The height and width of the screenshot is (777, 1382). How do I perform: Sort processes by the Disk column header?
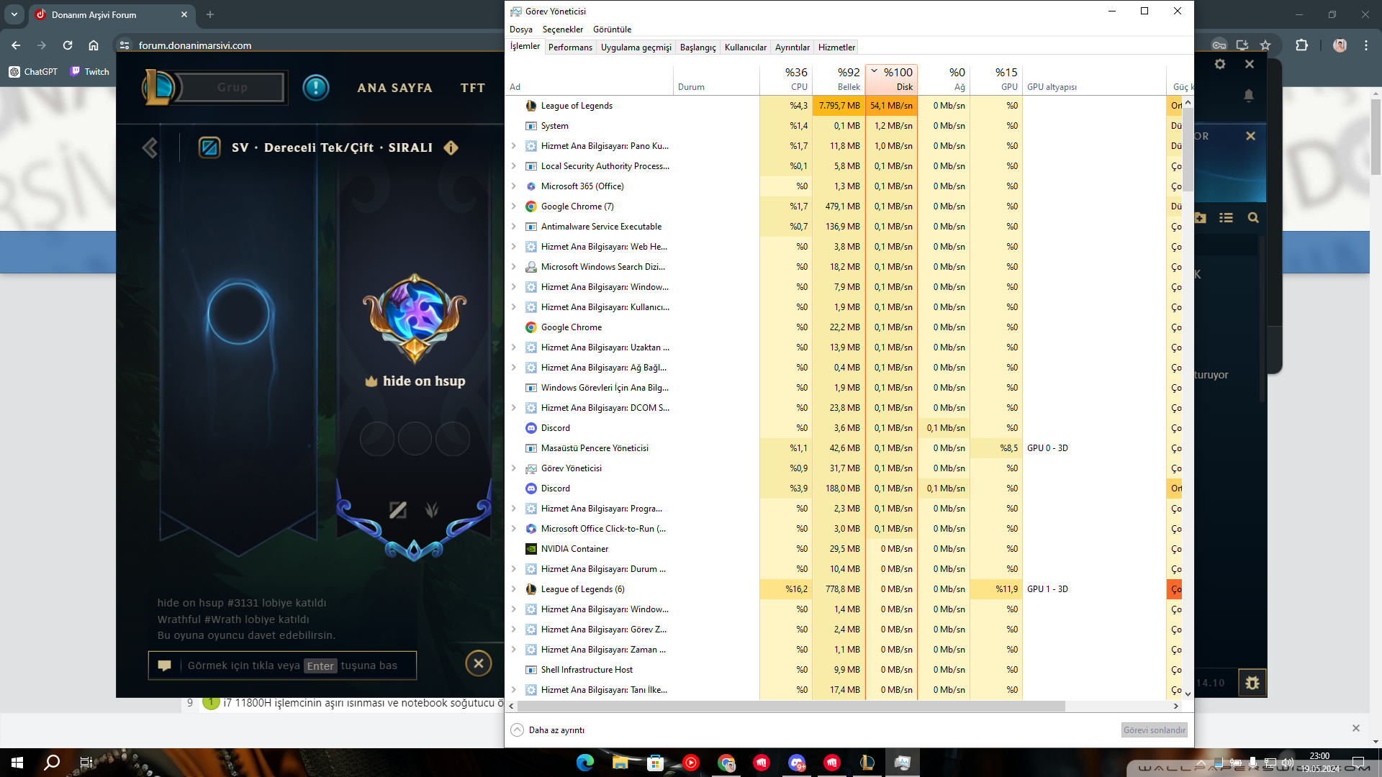(891, 78)
